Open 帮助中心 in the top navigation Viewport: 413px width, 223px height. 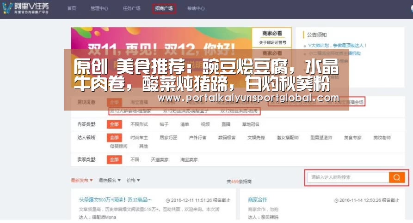pos(196,8)
